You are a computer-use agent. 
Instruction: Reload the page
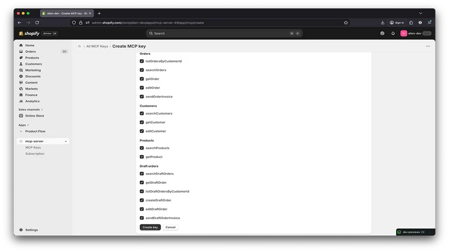pos(37,22)
